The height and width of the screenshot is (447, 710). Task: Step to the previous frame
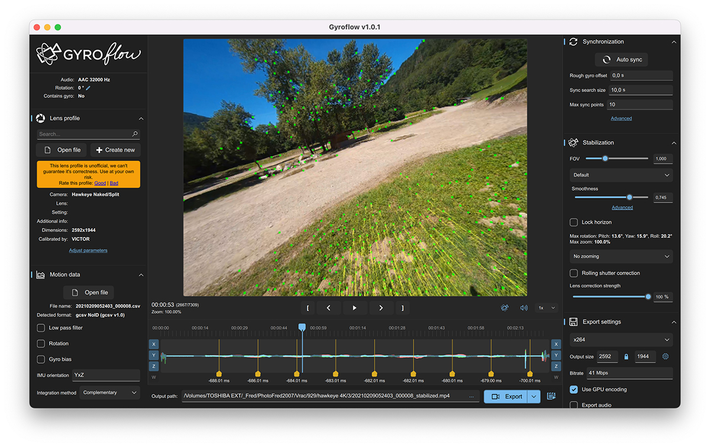(x=328, y=308)
